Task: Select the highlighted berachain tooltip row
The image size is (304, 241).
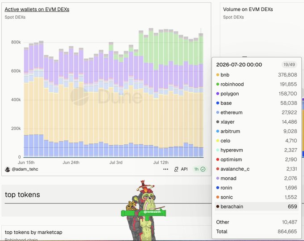Action: [257, 207]
